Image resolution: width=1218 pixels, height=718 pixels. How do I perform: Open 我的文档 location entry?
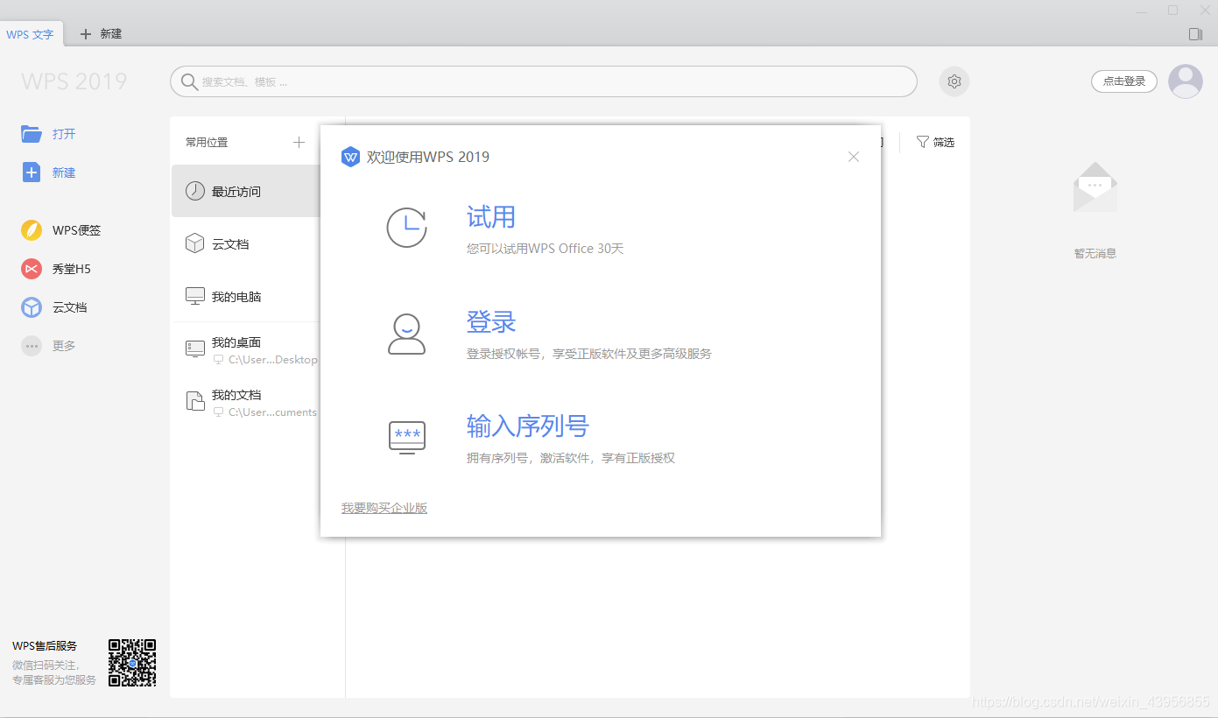click(245, 403)
